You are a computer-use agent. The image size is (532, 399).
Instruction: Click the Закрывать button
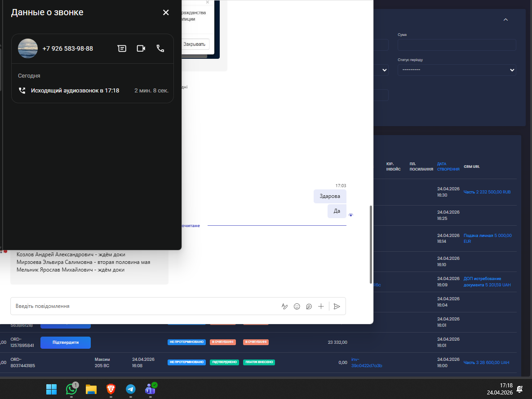(195, 44)
